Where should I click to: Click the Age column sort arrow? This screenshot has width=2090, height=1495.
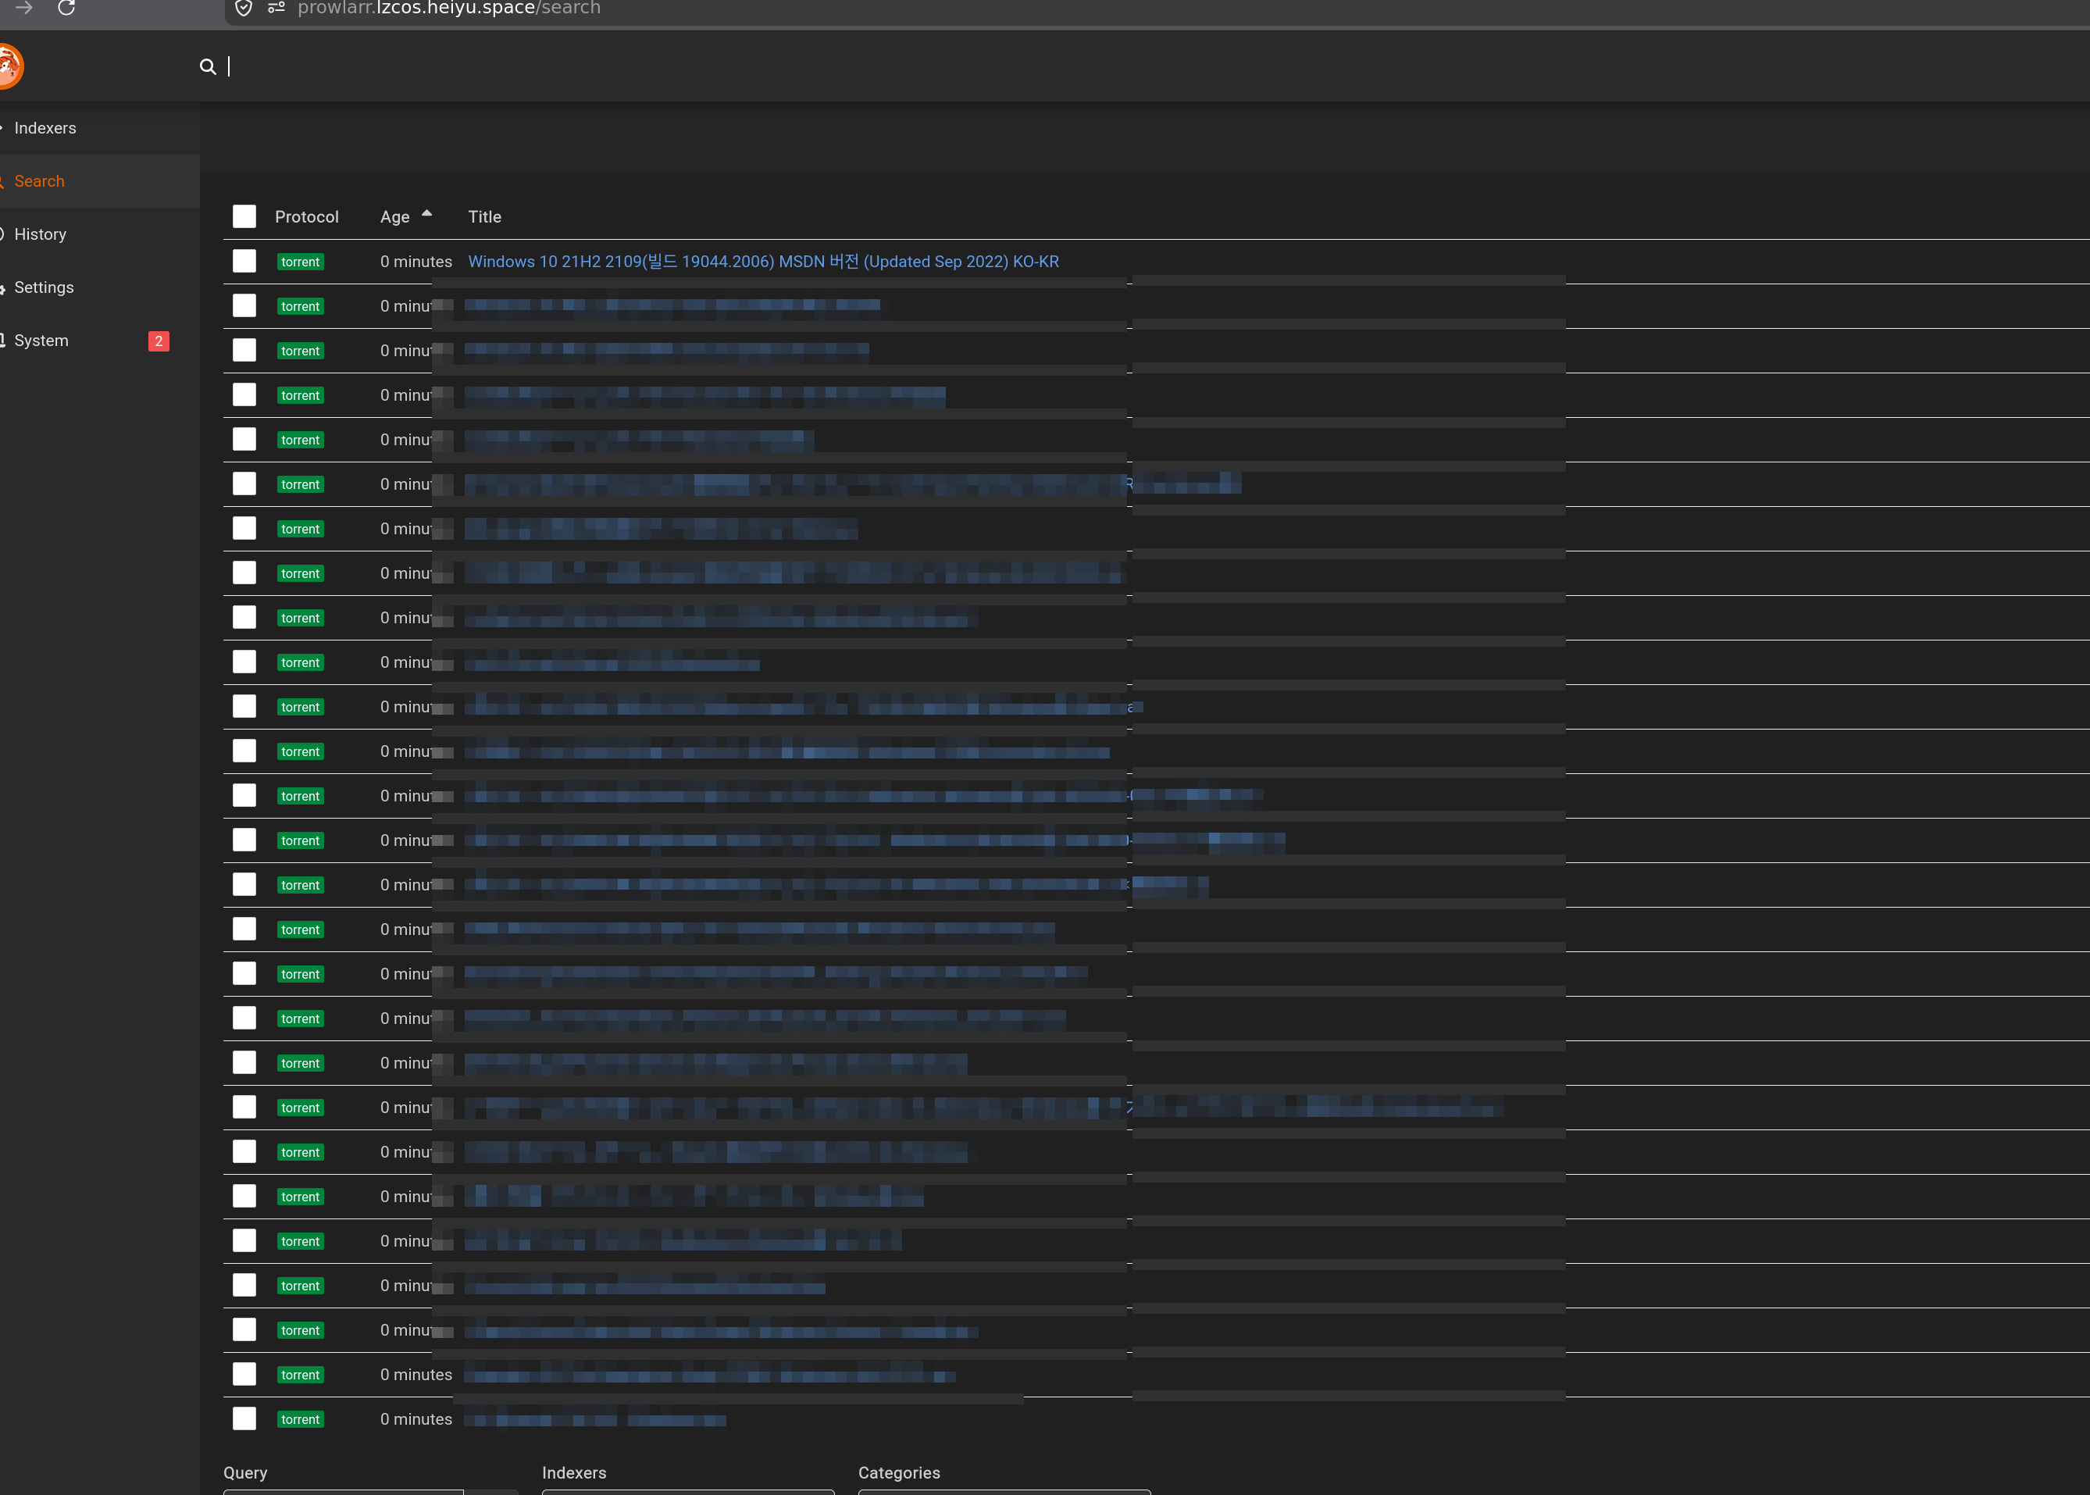pyautogui.click(x=427, y=213)
